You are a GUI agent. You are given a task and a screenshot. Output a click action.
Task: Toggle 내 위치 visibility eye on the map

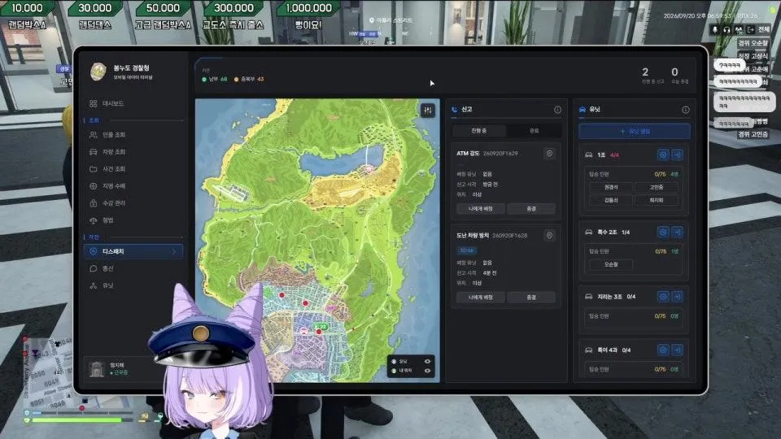pos(427,371)
